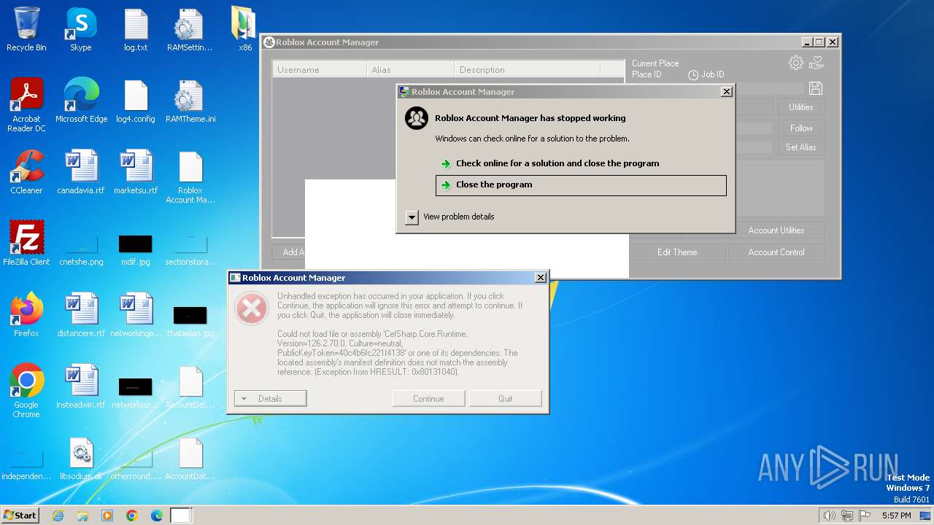Select the distancere.rtf document icon
Screen dimensions: 934x525
point(81,314)
